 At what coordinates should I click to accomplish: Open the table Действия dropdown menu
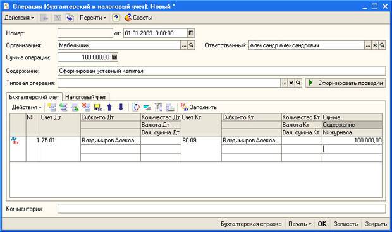pyautogui.click(x=27, y=107)
